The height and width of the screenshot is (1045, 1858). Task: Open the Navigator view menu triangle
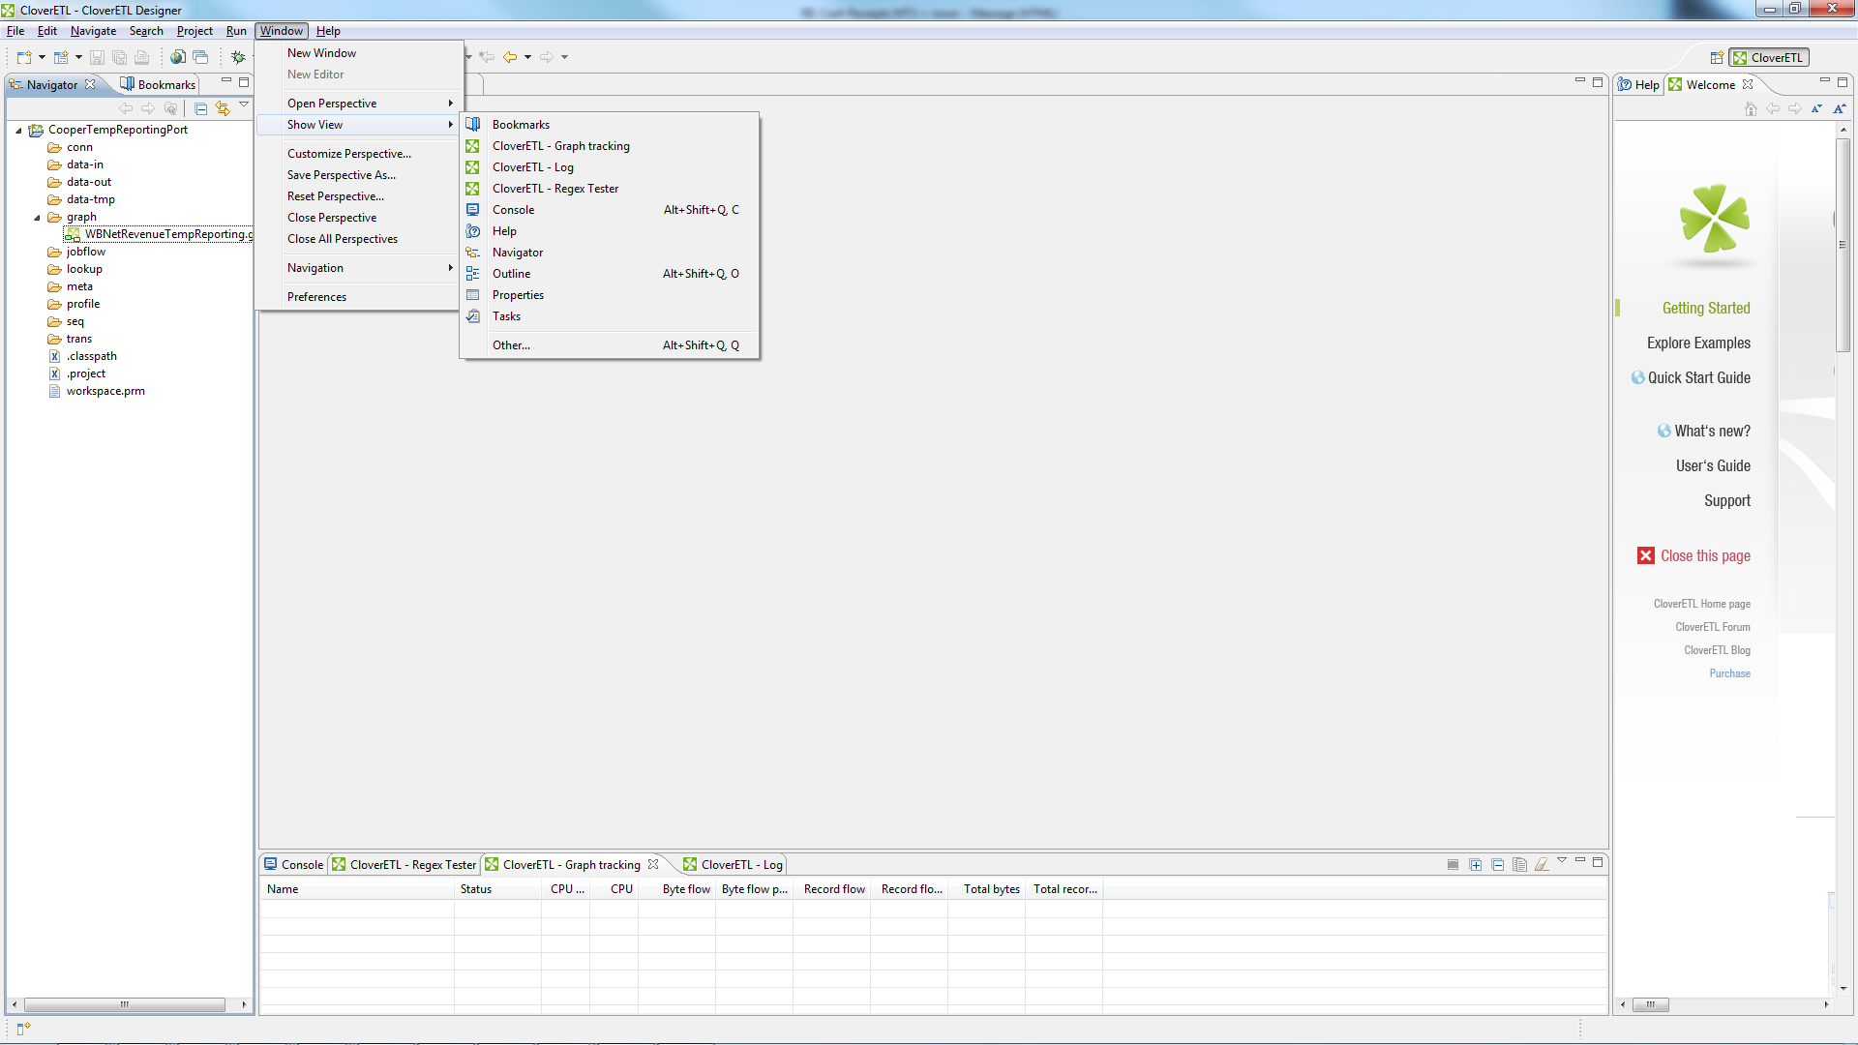[244, 104]
